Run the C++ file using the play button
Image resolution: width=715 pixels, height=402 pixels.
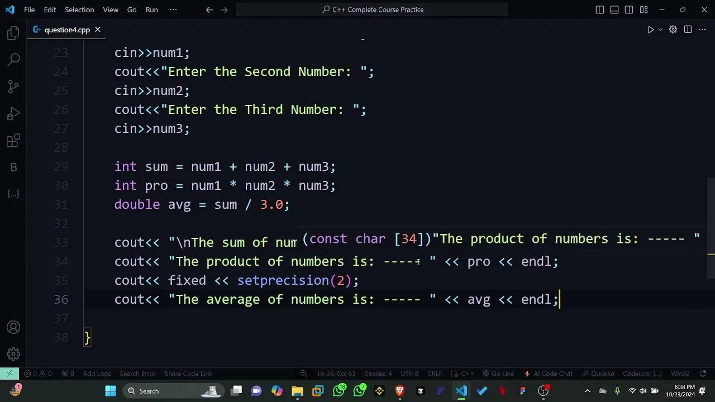650,30
